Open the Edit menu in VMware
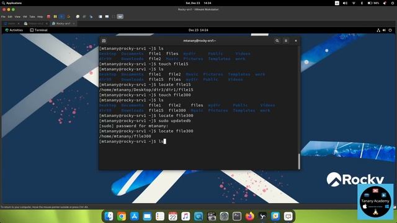The height and width of the screenshot is (223, 397). click(10, 17)
